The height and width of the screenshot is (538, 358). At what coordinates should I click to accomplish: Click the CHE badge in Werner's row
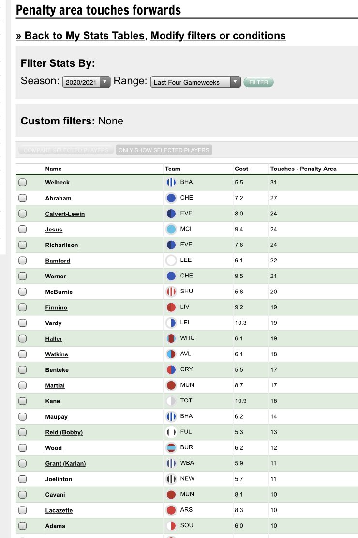(x=171, y=276)
